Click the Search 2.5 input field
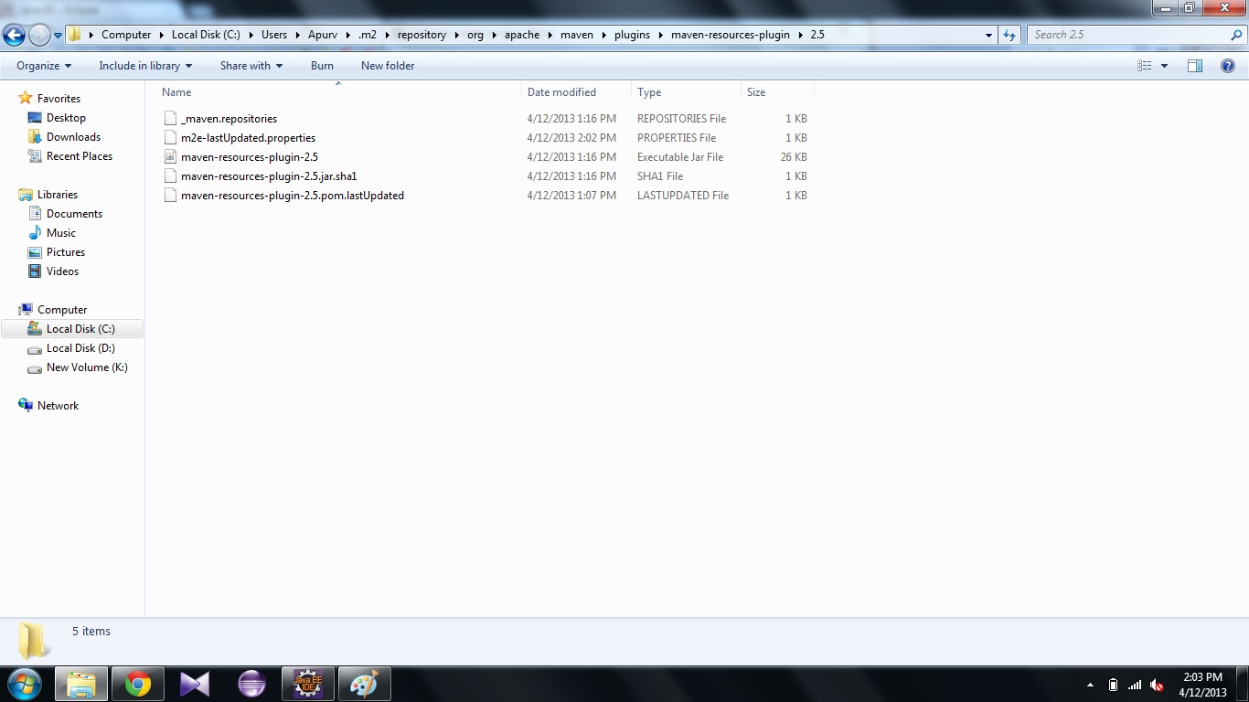This screenshot has height=702, width=1249. point(1129,35)
